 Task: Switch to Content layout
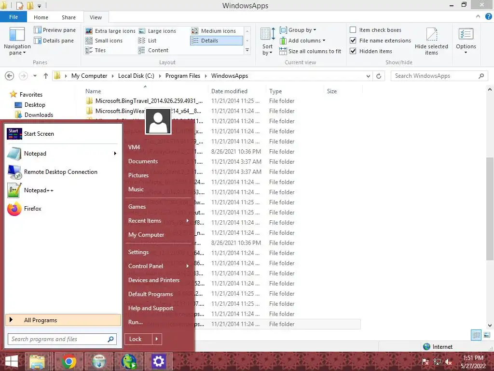153,50
